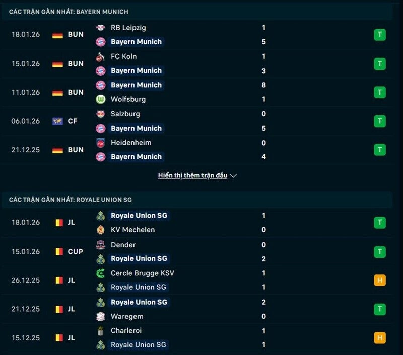Click the green T badge for the RB Leipzig match
Viewport: 403px width, 355px height.
pos(379,35)
